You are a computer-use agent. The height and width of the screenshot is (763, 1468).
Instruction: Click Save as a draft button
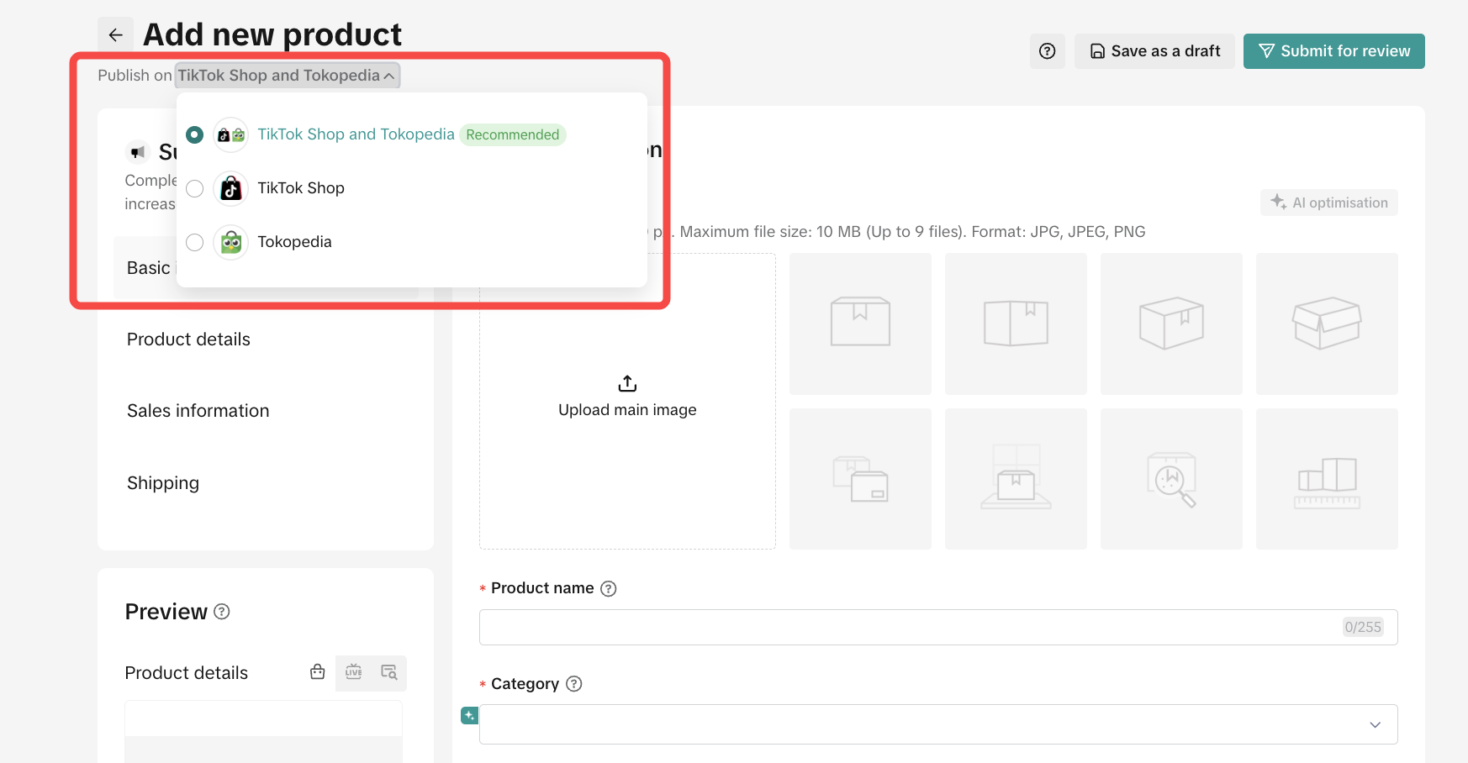pos(1154,51)
